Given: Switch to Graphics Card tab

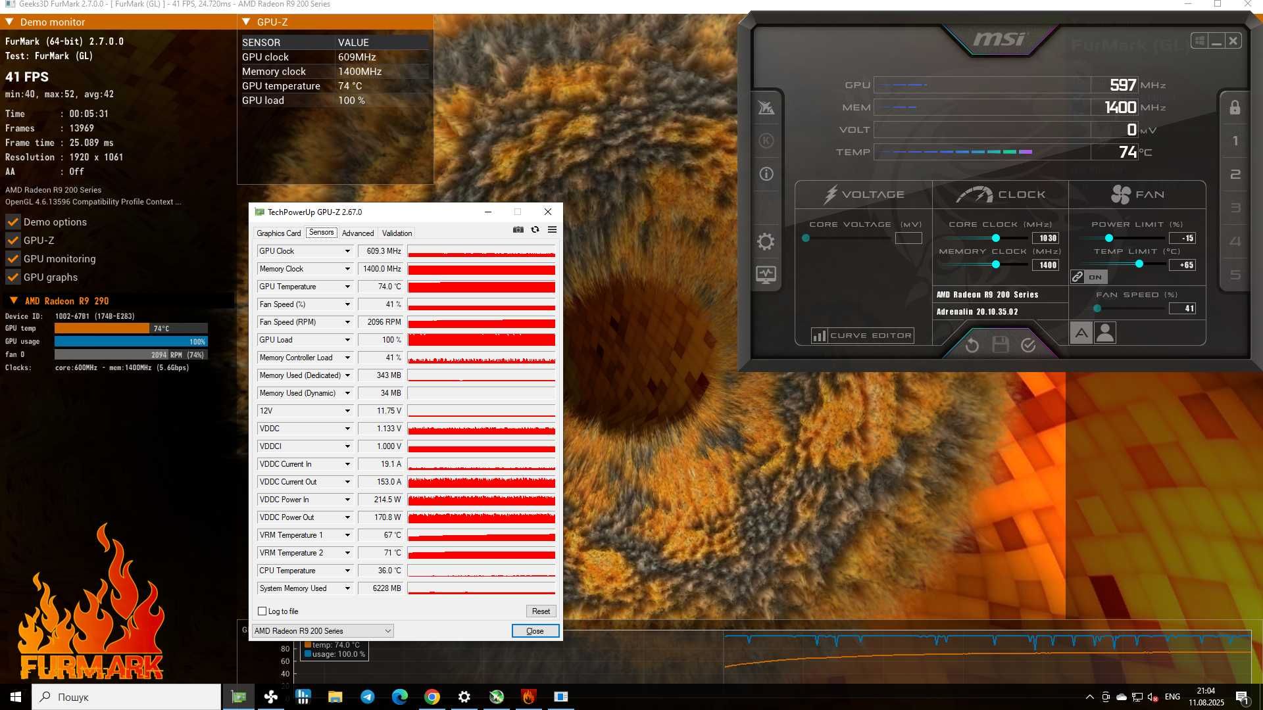Looking at the screenshot, I should [278, 233].
